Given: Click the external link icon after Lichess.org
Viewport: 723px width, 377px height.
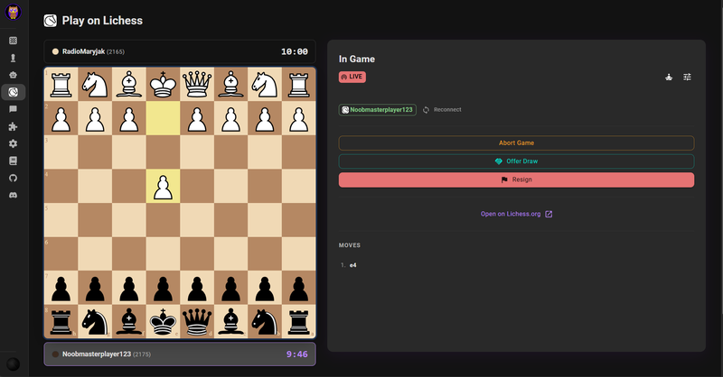Looking at the screenshot, I should [x=549, y=214].
